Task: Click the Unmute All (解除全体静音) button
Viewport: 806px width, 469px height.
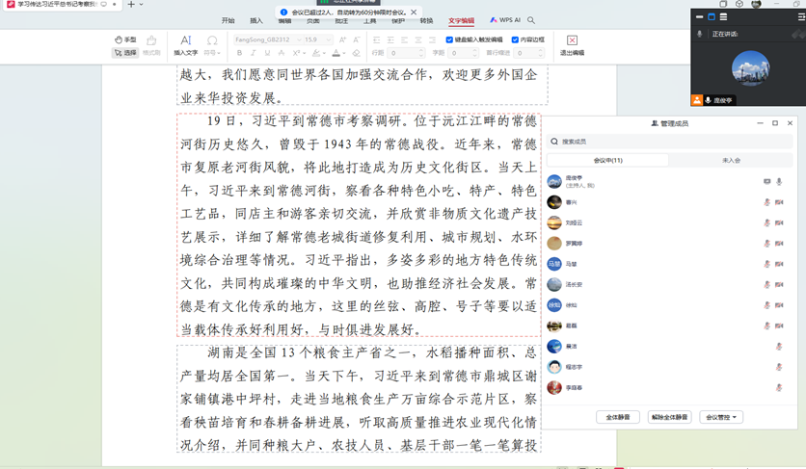Action: pyautogui.click(x=669, y=417)
